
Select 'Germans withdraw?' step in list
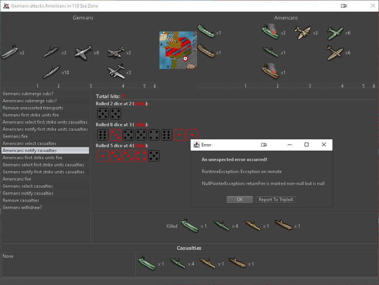[22, 207]
